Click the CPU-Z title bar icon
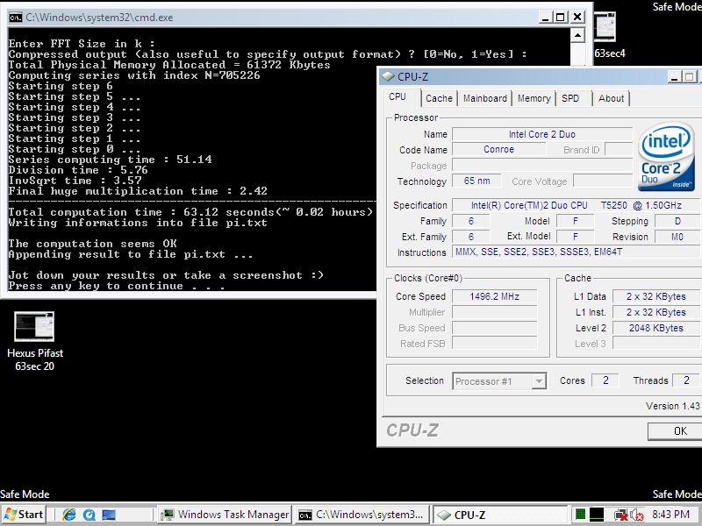Viewport: 702px width, 526px height. click(388, 76)
